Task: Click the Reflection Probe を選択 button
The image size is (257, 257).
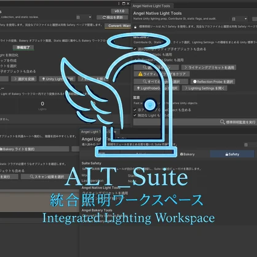Action: pos(213,82)
